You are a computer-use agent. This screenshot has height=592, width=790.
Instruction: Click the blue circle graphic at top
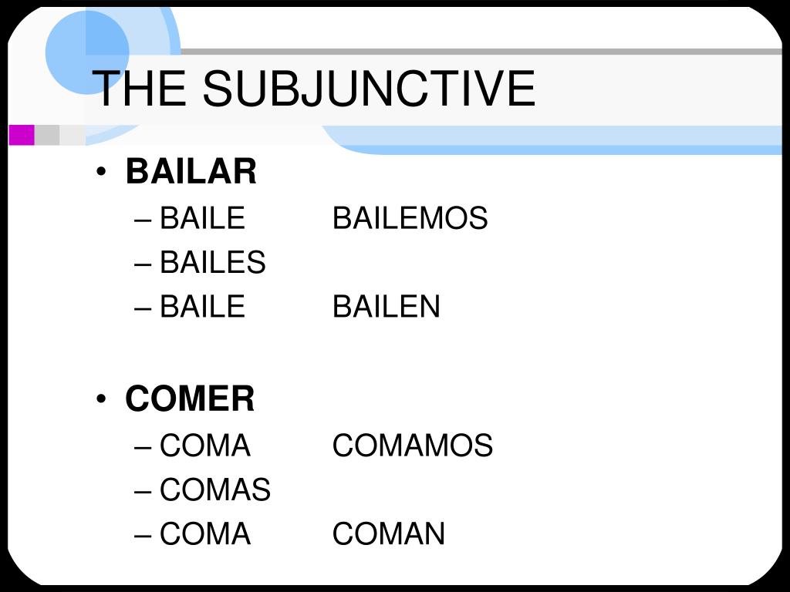87,52
